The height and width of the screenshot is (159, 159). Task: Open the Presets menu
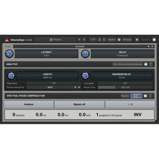click(x=56, y=40)
